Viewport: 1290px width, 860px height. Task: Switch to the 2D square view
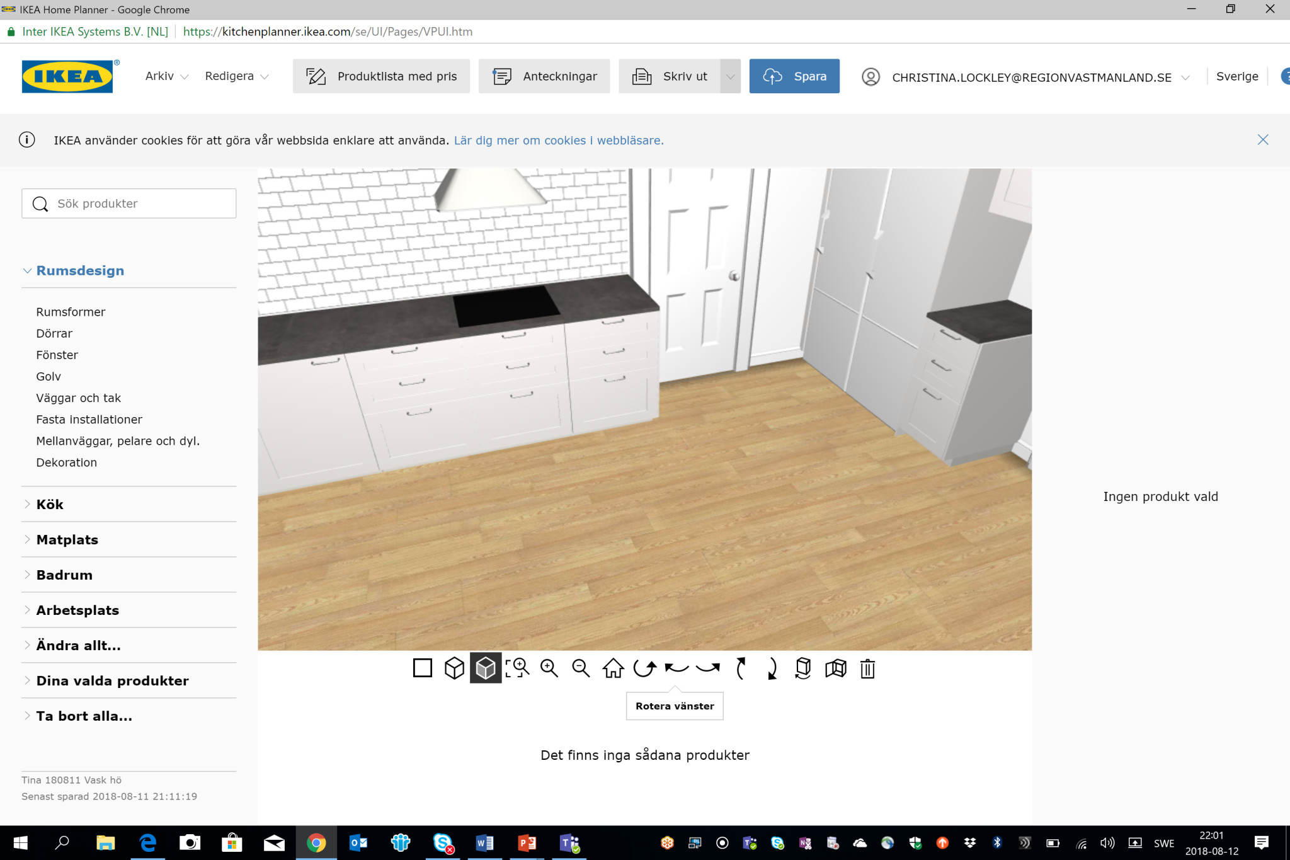(422, 668)
